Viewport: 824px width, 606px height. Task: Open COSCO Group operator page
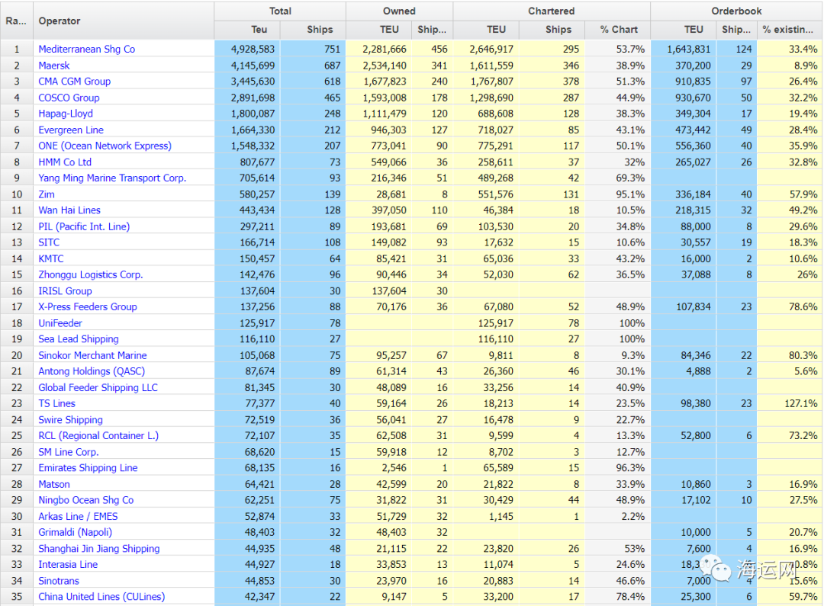[69, 98]
